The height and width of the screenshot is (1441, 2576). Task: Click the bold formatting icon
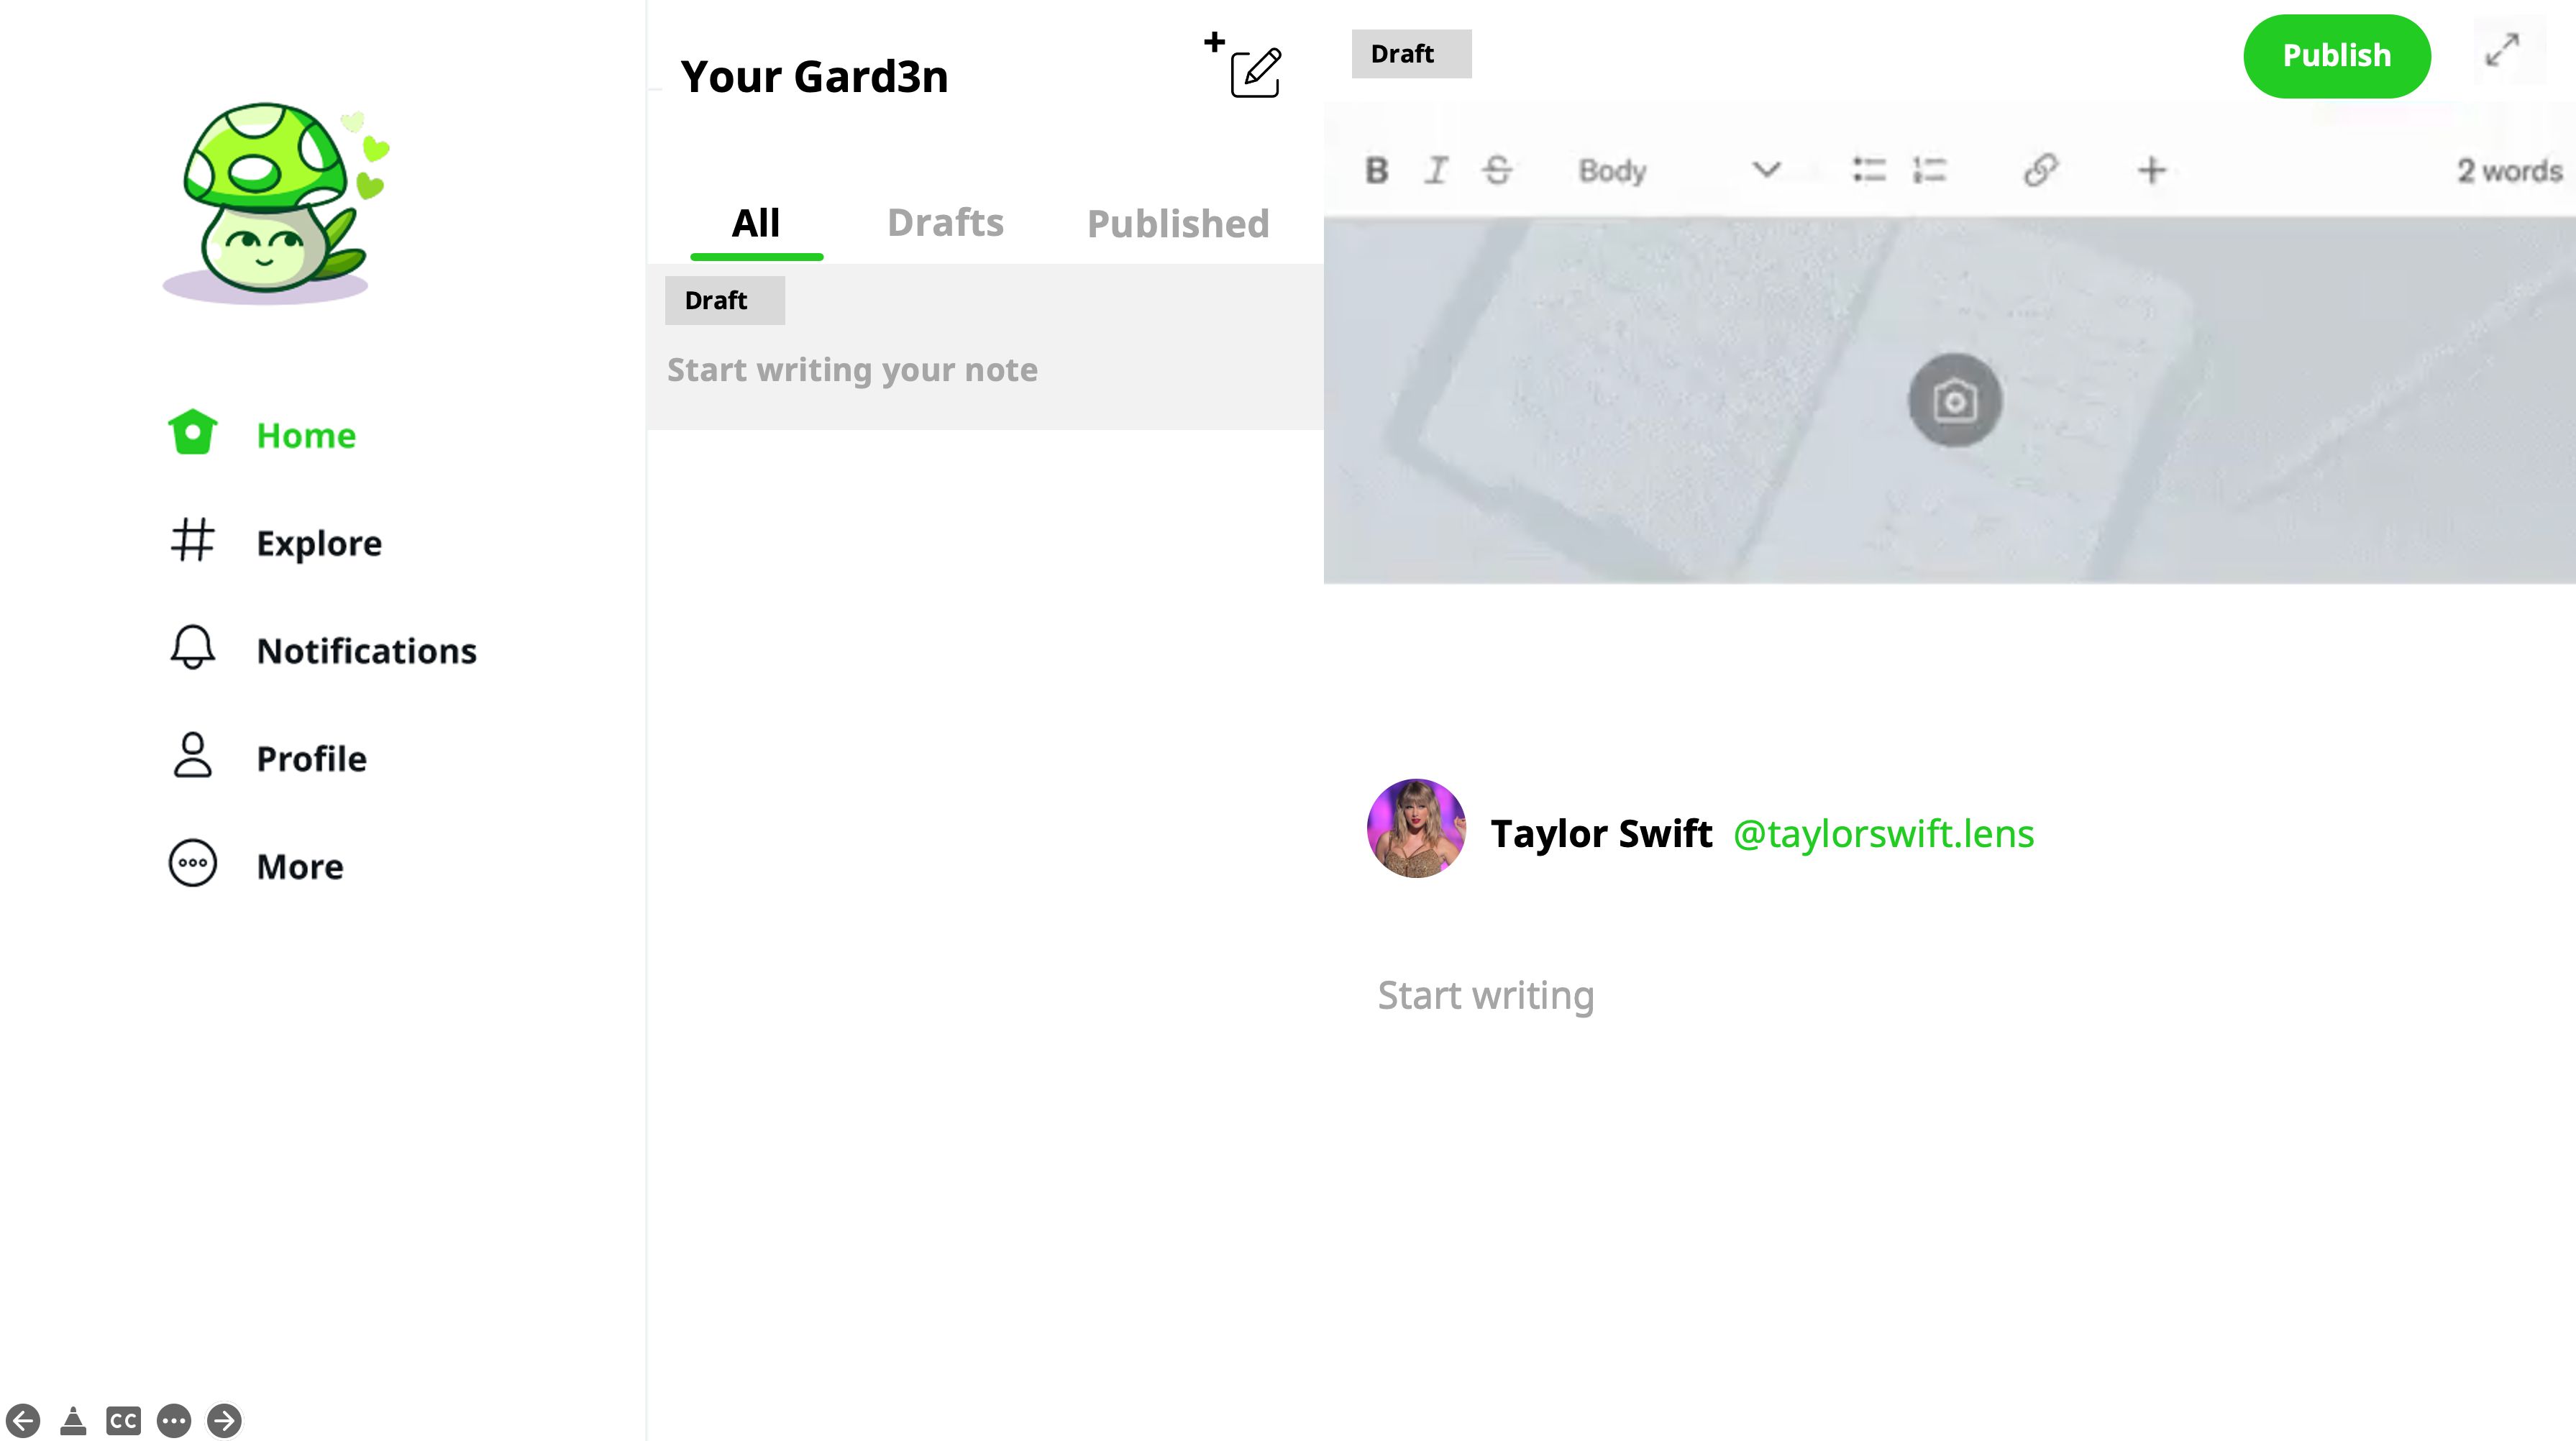1376,170
